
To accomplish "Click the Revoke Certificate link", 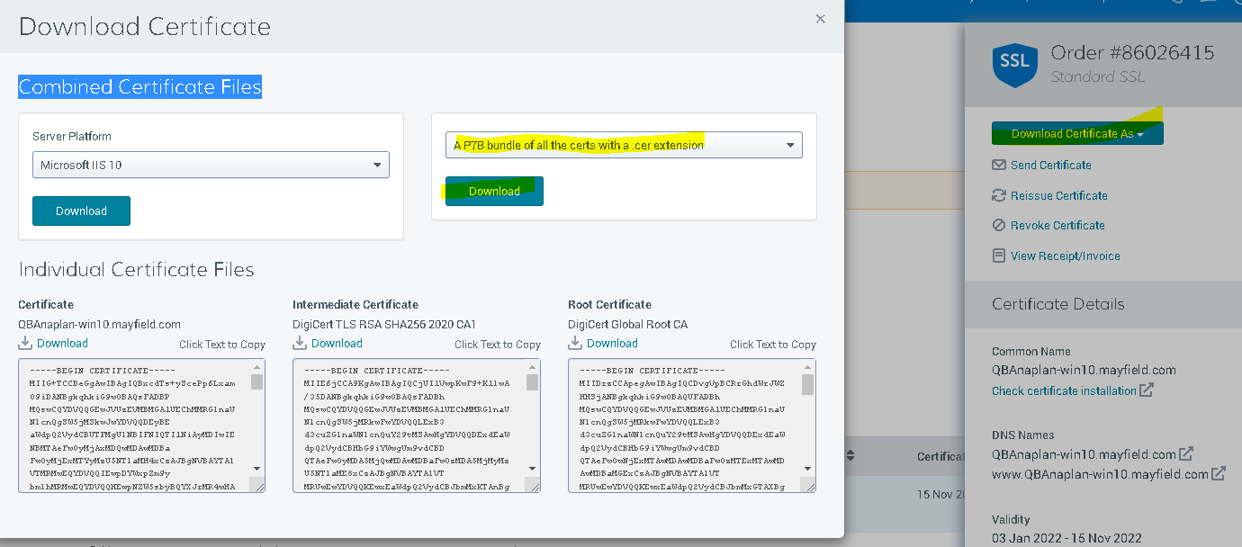I will (1057, 226).
